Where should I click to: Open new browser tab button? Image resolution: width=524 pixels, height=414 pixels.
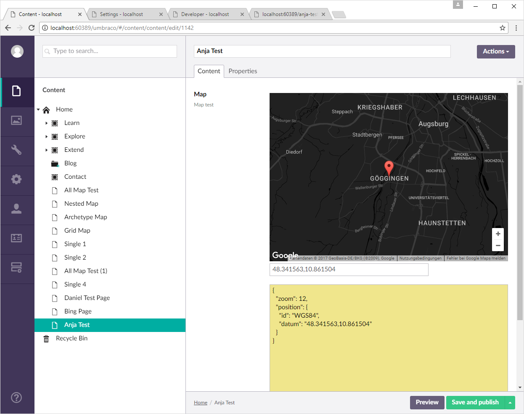point(339,15)
